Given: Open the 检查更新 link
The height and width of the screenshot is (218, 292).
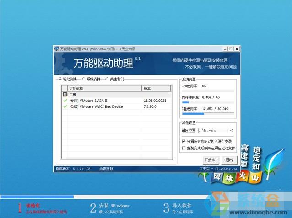Looking at the screenshot, I should [106, 169].
